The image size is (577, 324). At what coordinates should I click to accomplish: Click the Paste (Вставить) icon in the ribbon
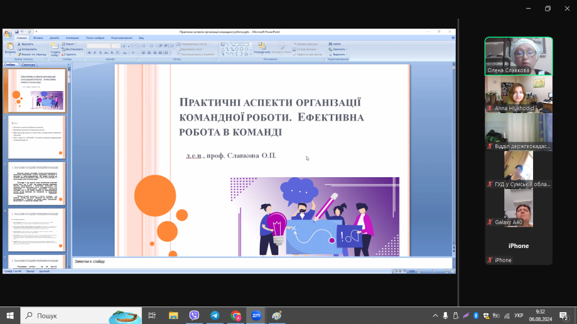(x=10, y=46)
